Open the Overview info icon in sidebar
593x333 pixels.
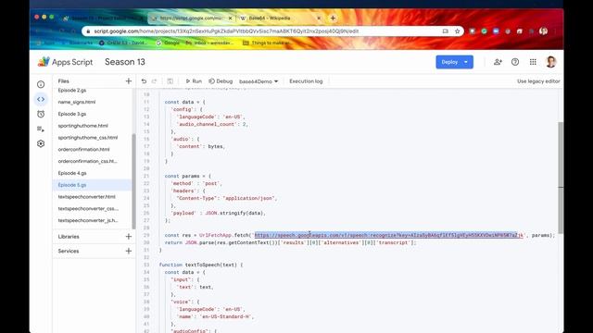(41, 84)
